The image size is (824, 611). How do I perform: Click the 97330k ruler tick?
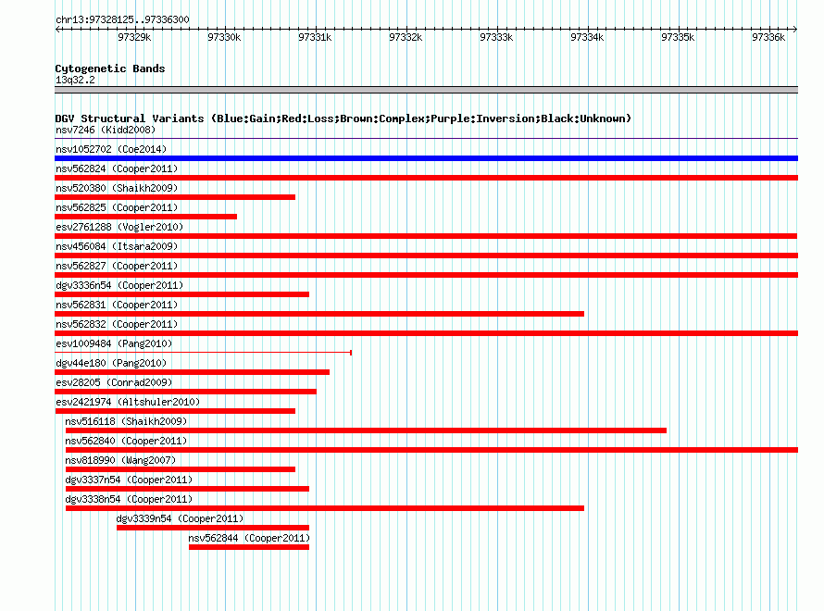coord(224,37)
